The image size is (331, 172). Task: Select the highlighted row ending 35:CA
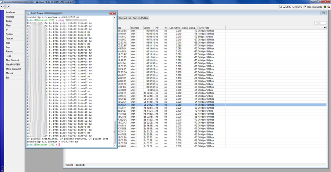[222, 105]
